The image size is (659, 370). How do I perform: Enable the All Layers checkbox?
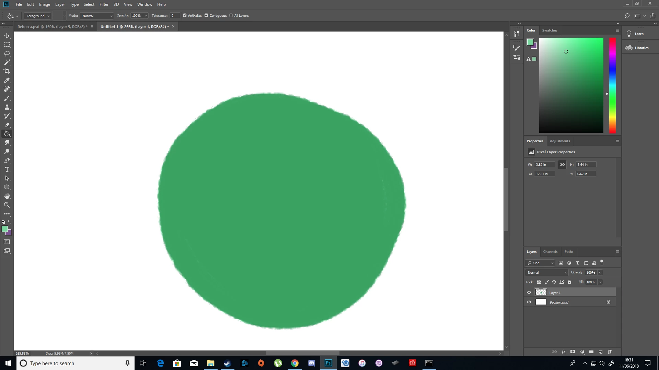231,15
